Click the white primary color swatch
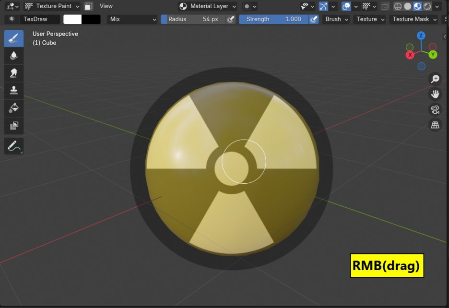 (72, 19)
